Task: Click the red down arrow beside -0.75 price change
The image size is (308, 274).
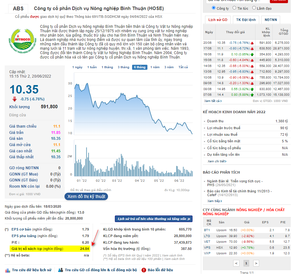Action: pyautogui.click(x=14, y=99)
